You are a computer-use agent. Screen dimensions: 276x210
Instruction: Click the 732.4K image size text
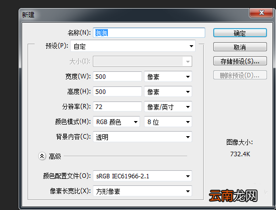(x=240, y=154)
